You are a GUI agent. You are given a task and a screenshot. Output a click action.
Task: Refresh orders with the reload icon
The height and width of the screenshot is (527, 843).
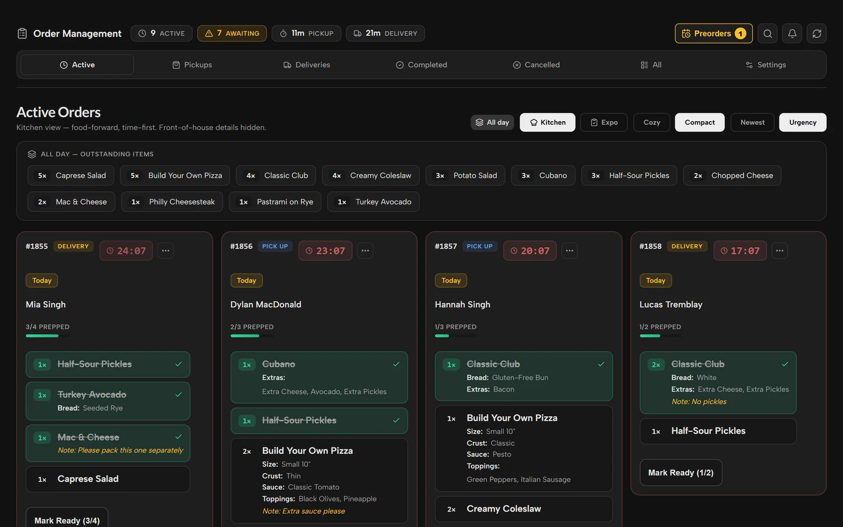[x=817, y=34]
